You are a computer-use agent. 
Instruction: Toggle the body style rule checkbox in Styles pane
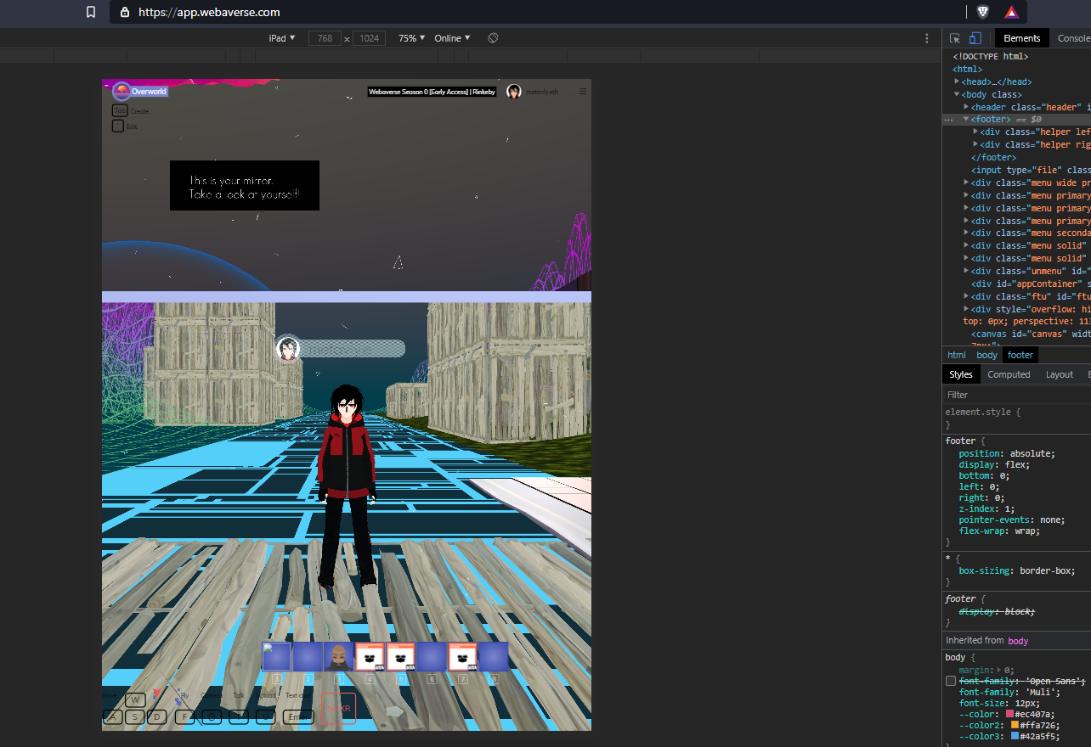click(950, 679)
